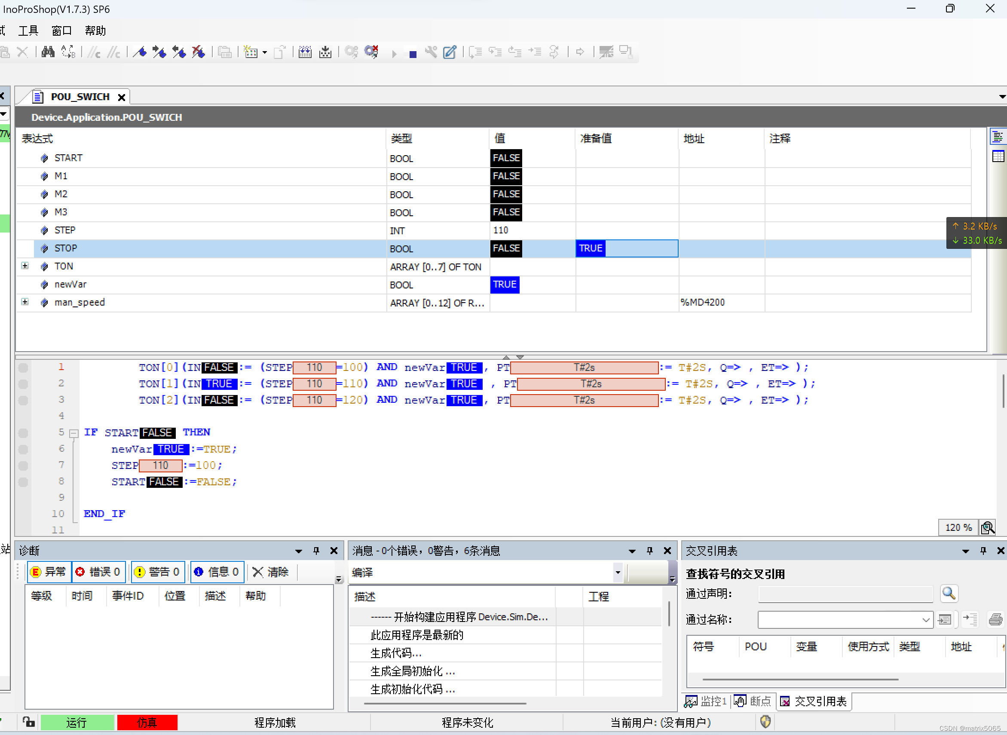This screenshot has height=735, width=1007.
Task: Toggle breakpoint marker on line 5
Action: pyautogui.click(x=23, y=432)
